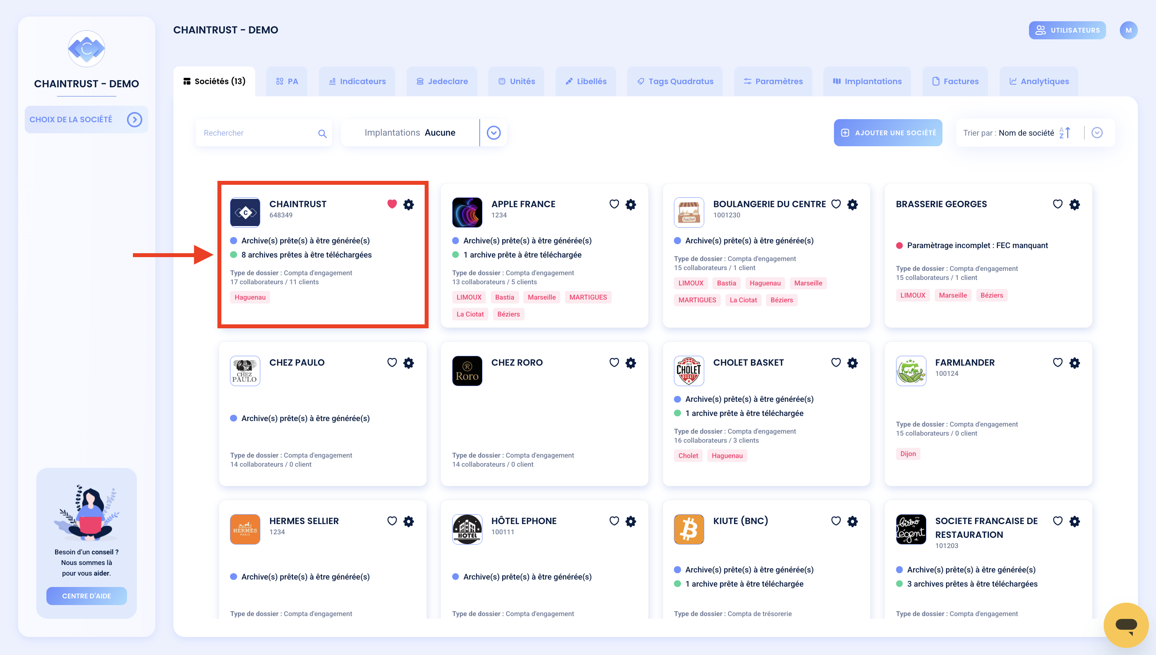Click the Cholet tag on CHOLET BASKET
Image resolution: width=1156 pixels, height=655 pixels.
[x=688, y=456]
